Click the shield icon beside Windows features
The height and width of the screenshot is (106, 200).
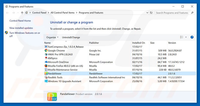pos(6,33)
